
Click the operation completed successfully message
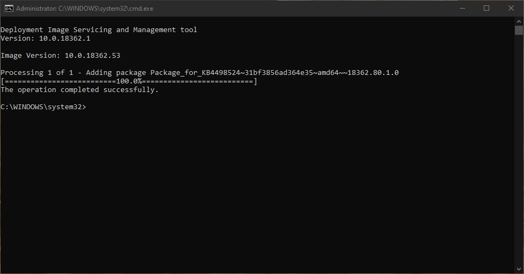point(80,90)
